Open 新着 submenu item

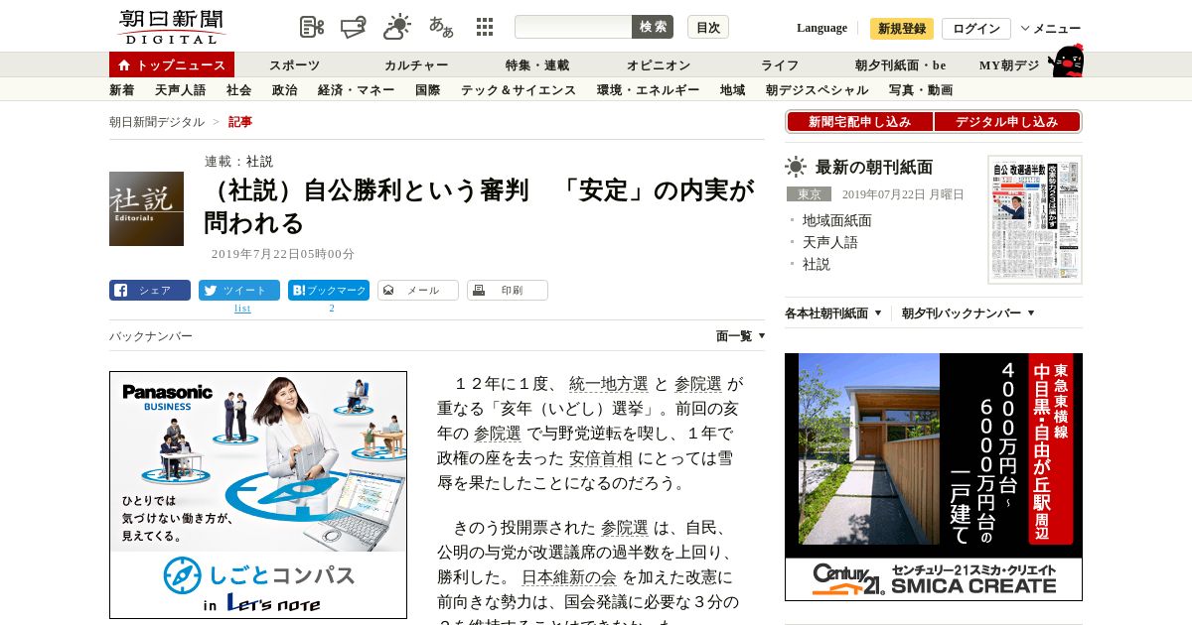(x=122, y=90)
